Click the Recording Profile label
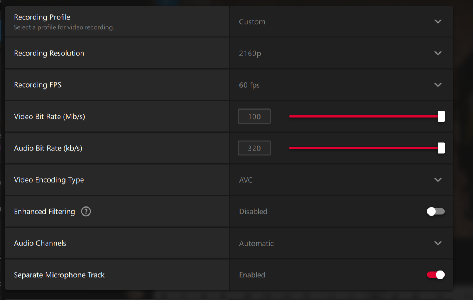Viewport: 473px width, 300px height. pos(42,17)
